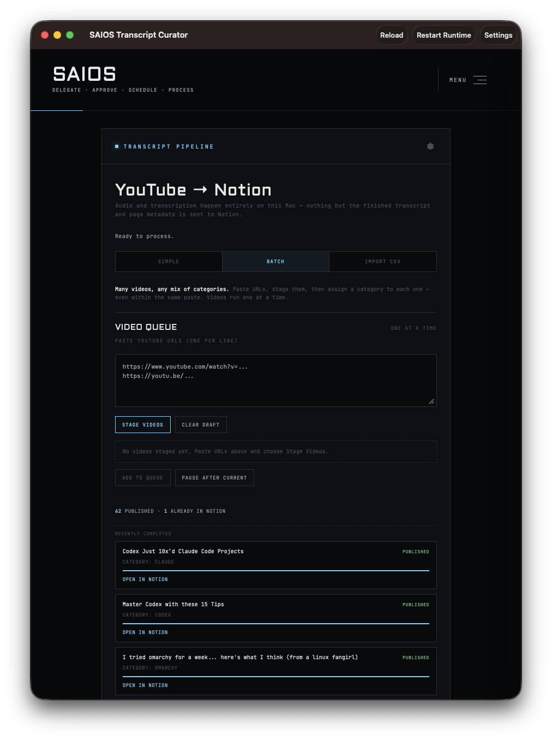The image size is (552, 740).
Task: Click 'Master Codex with these 15 Tips' title
Action: (x=173, y=605)
